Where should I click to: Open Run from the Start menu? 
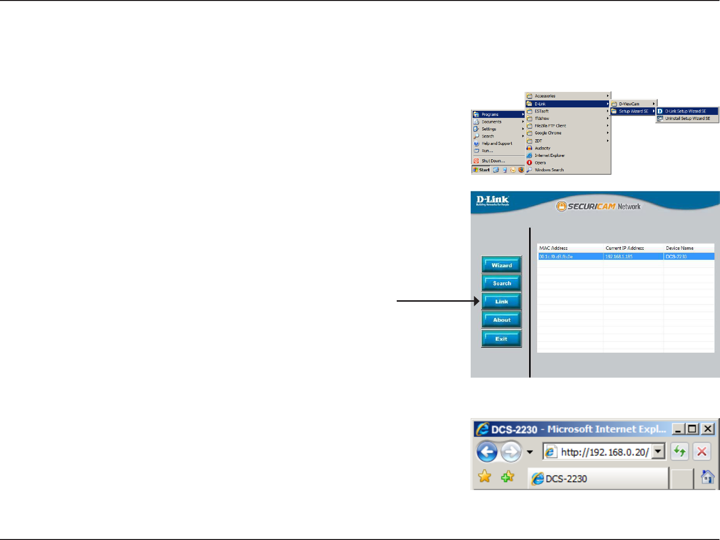[x=499, y=150]
